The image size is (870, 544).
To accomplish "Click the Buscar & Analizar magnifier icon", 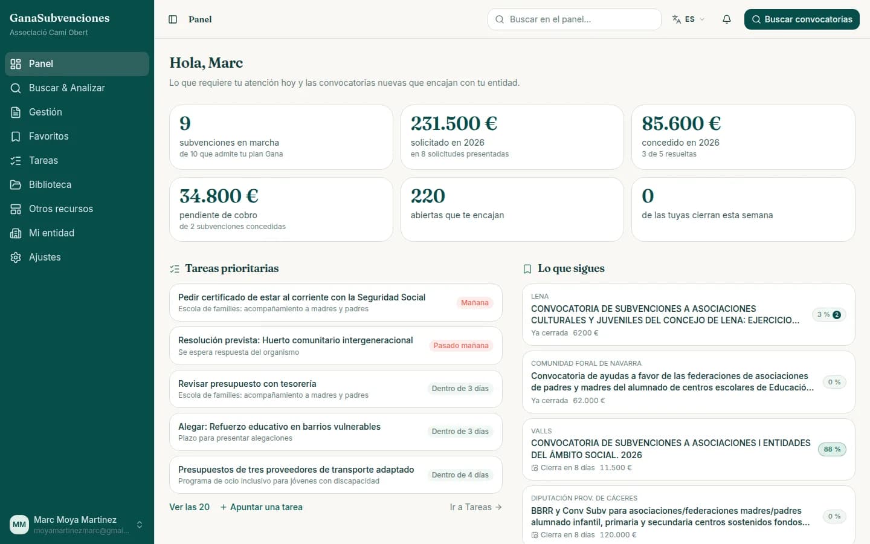I will pos(16,88).
